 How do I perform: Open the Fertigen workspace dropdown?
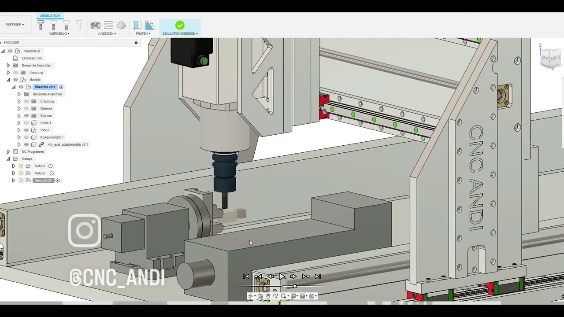pyautogui.click(x=15, y=25)
